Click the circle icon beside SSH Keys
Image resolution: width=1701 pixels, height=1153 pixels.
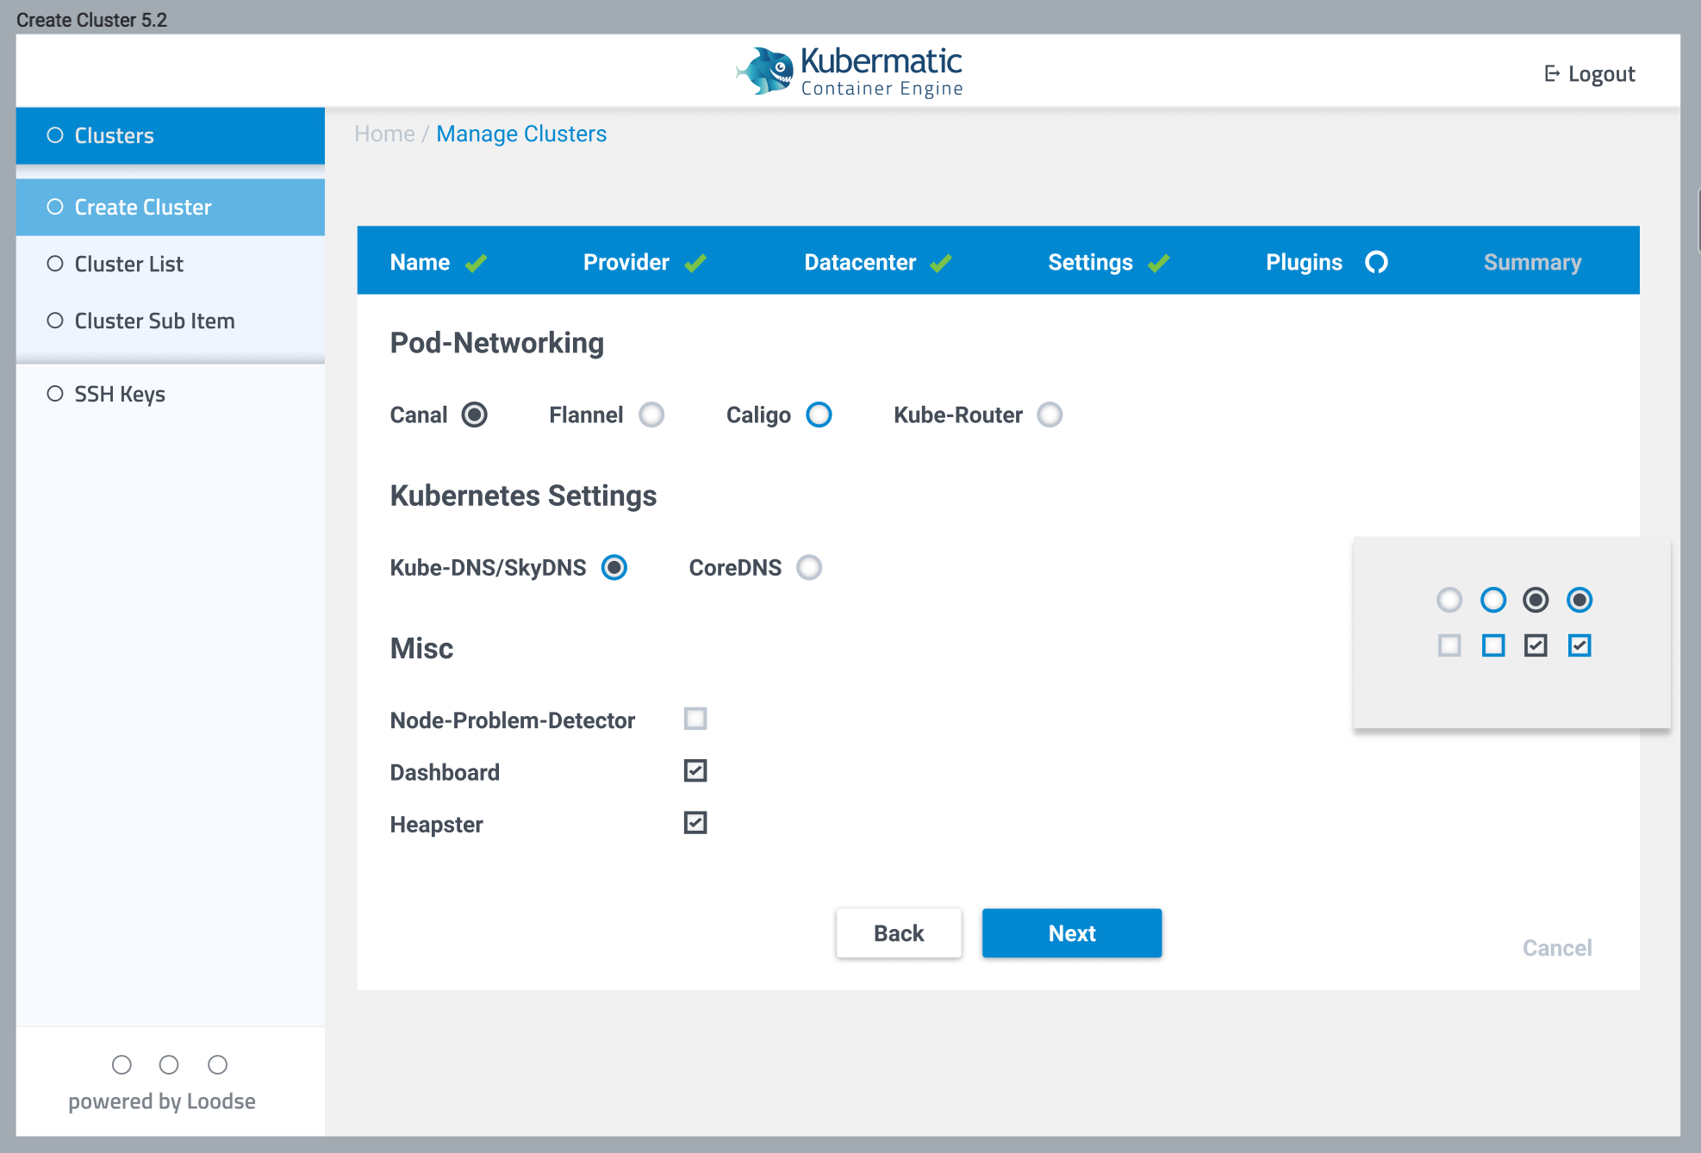[x=55, y=394]
